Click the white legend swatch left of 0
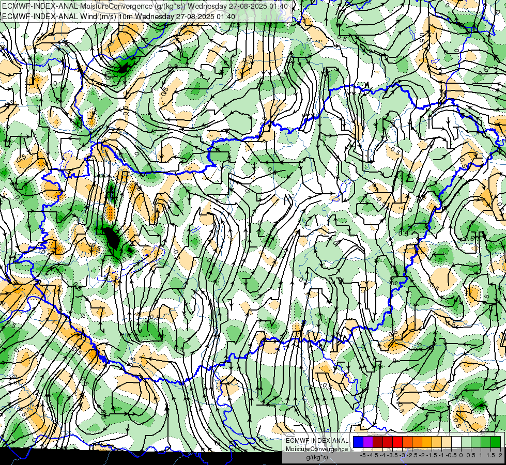 coord(456,442)
